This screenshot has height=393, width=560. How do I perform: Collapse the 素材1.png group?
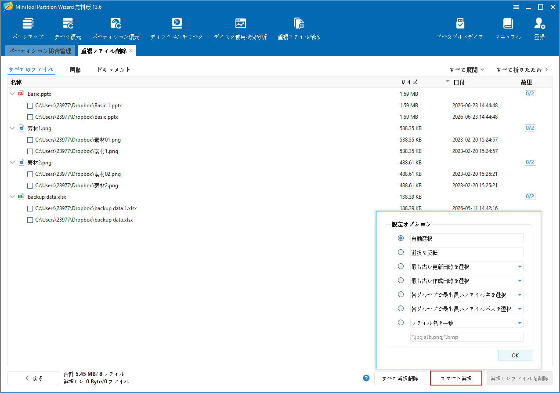[12, 128]
